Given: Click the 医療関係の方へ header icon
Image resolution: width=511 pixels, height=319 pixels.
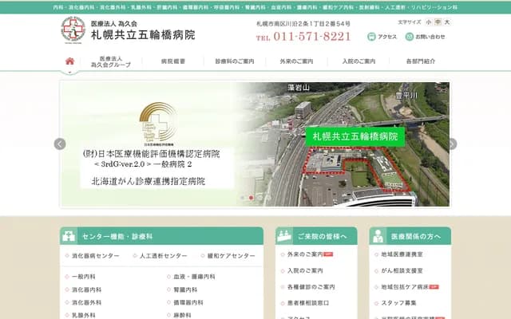Looking at the screenshot, I should 378,237.
